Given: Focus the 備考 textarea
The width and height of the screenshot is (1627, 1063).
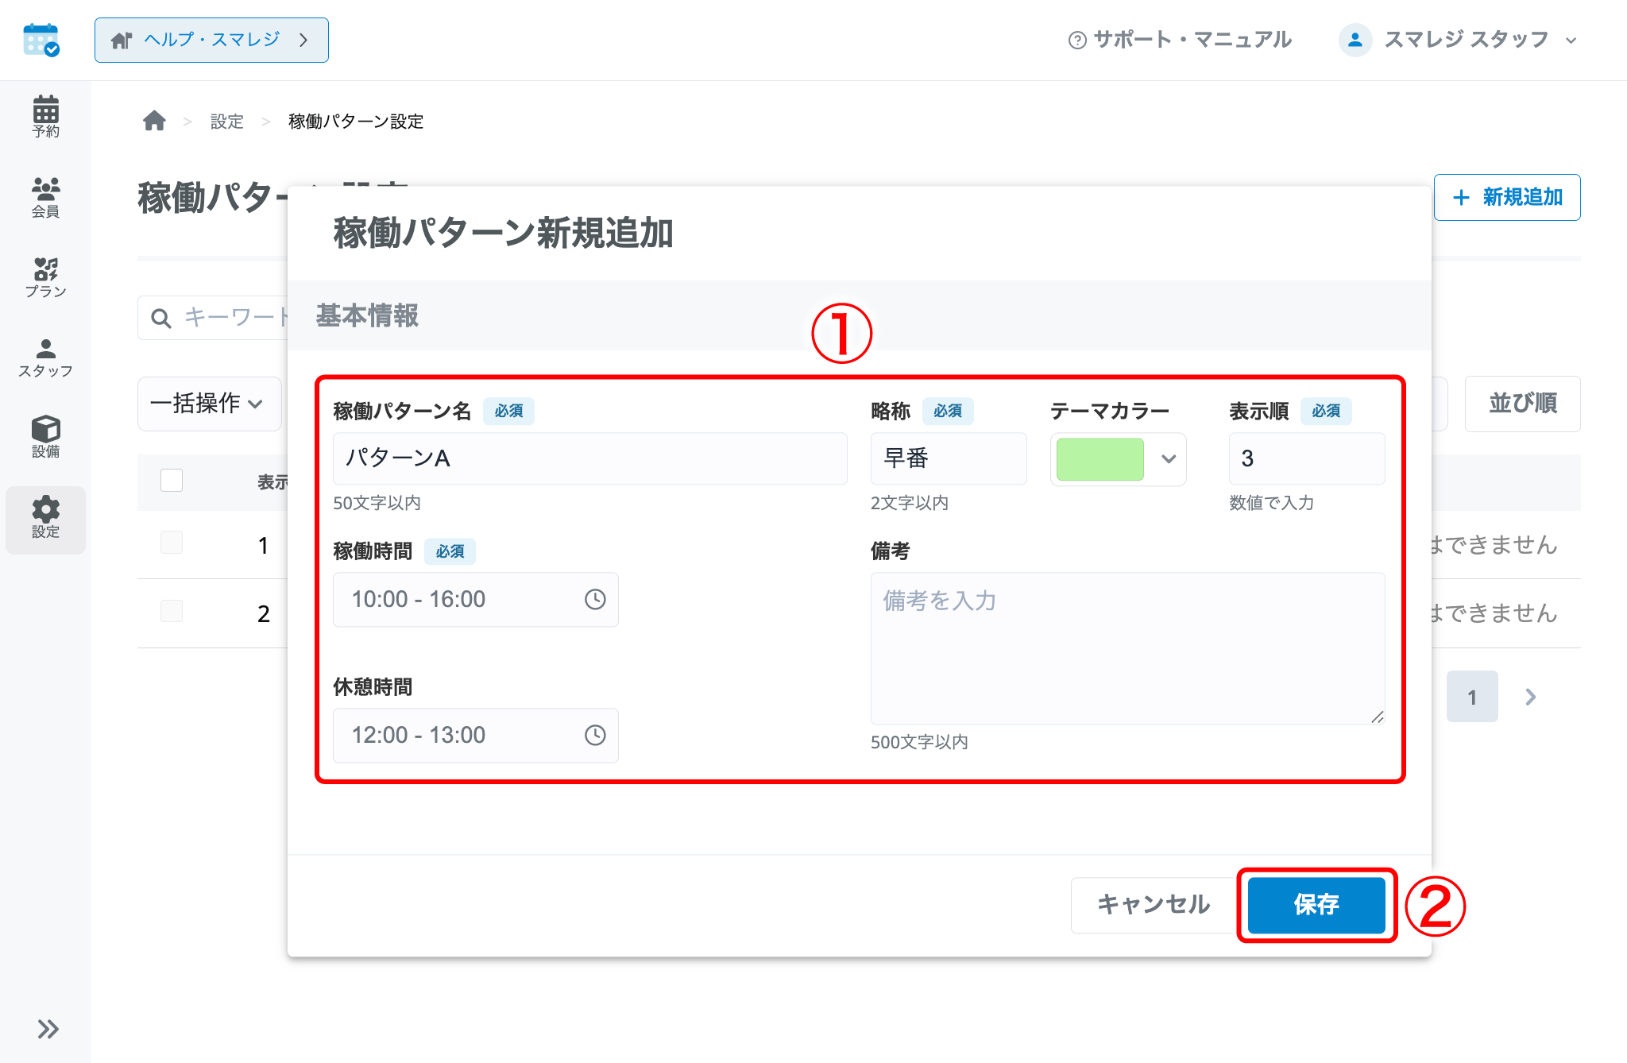Looking at the screenshot, I should pos(1128,648).
